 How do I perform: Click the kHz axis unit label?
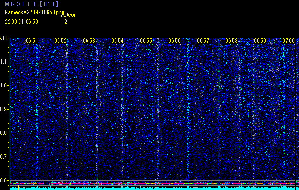click(x=4, y=38)
